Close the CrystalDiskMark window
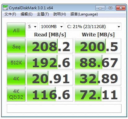This screenshot has height=119, width=128. pos(121,8)
